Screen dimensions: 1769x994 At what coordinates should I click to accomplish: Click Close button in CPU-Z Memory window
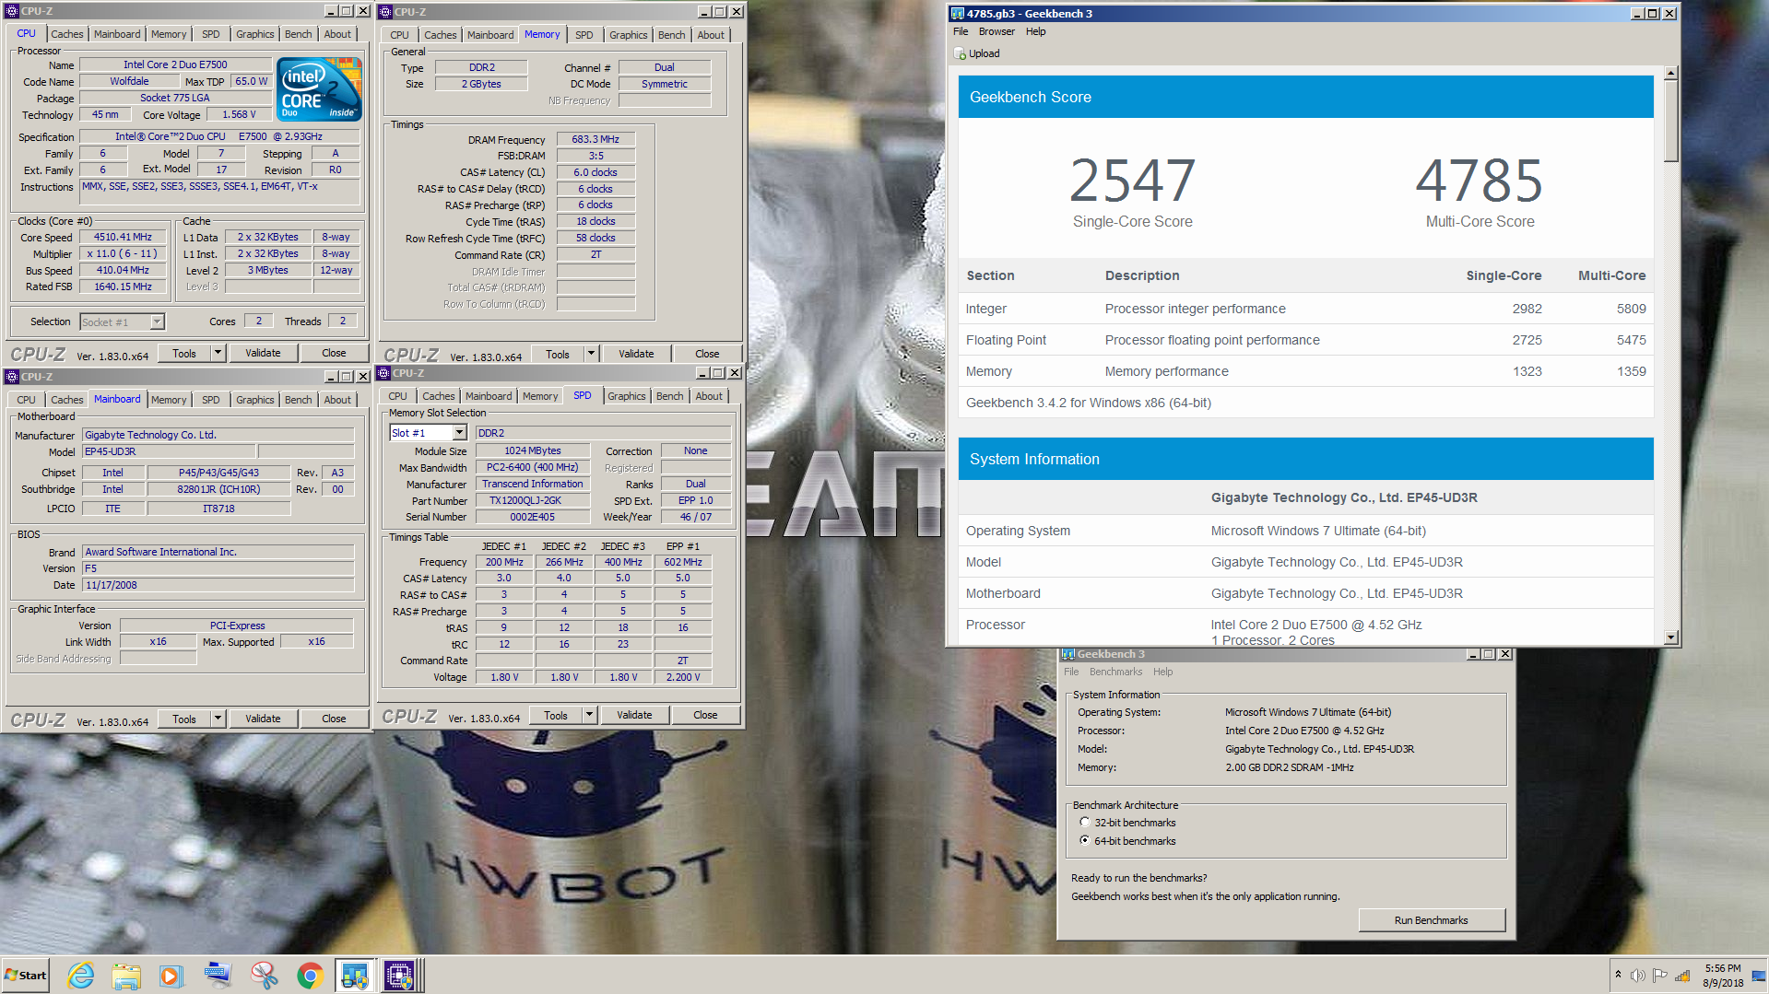(707, 354)
